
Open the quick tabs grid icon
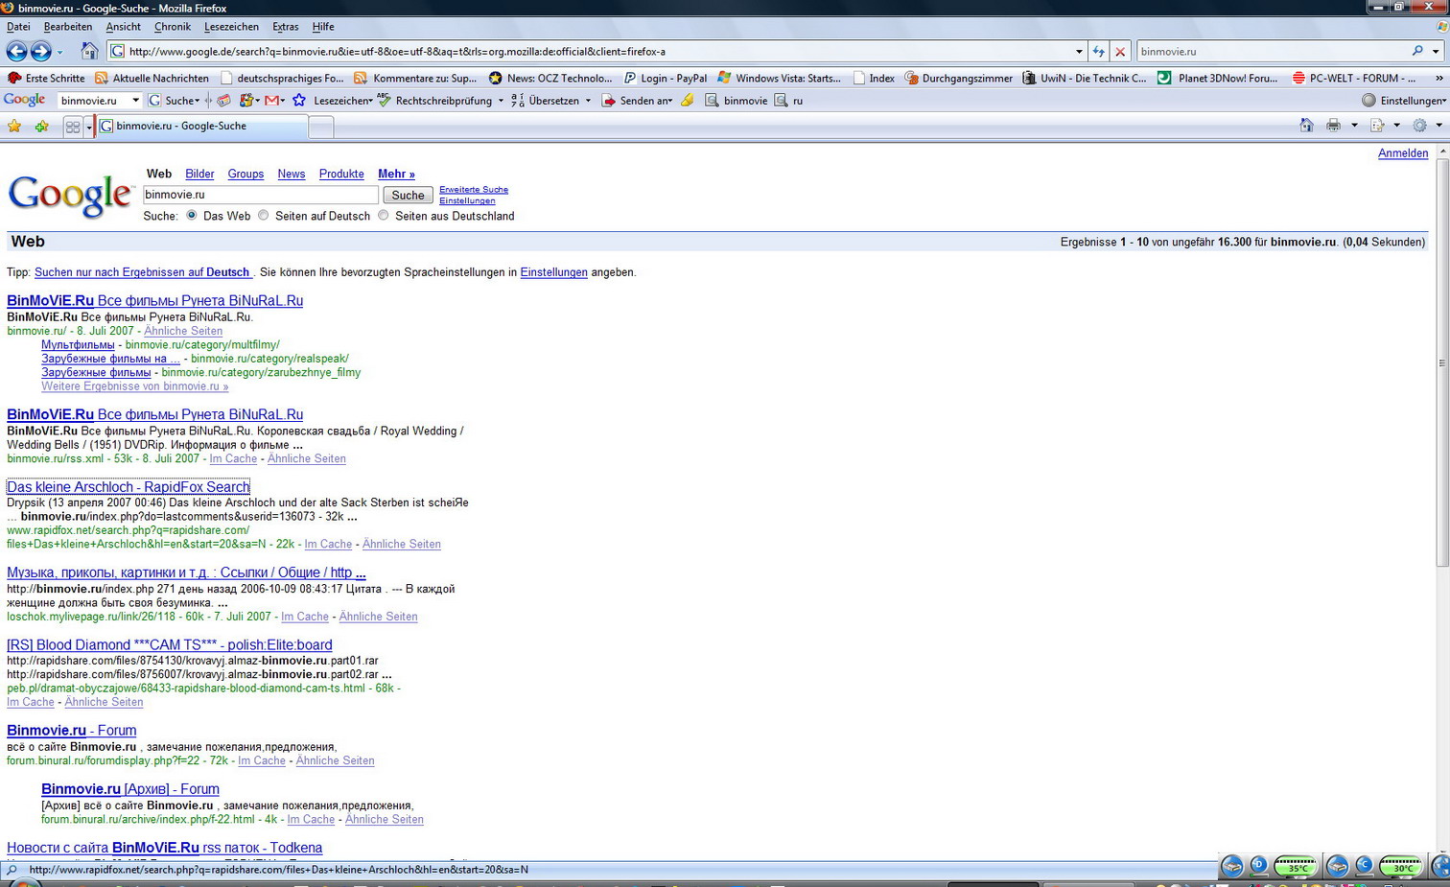point(73,127)
